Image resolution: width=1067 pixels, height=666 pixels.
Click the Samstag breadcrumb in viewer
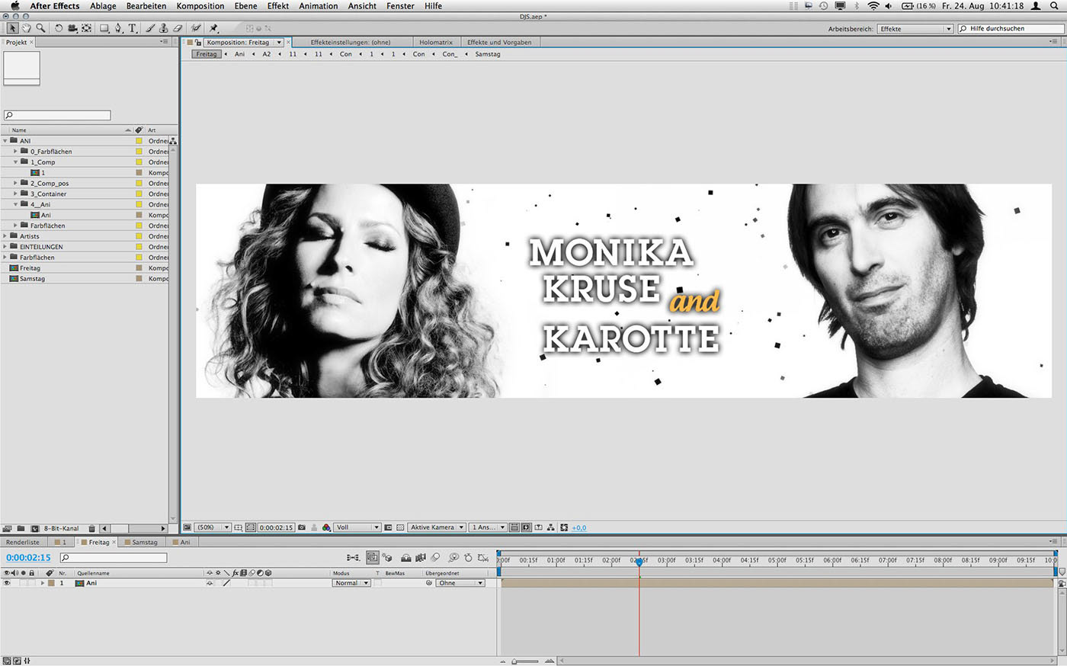click(487, 54)
